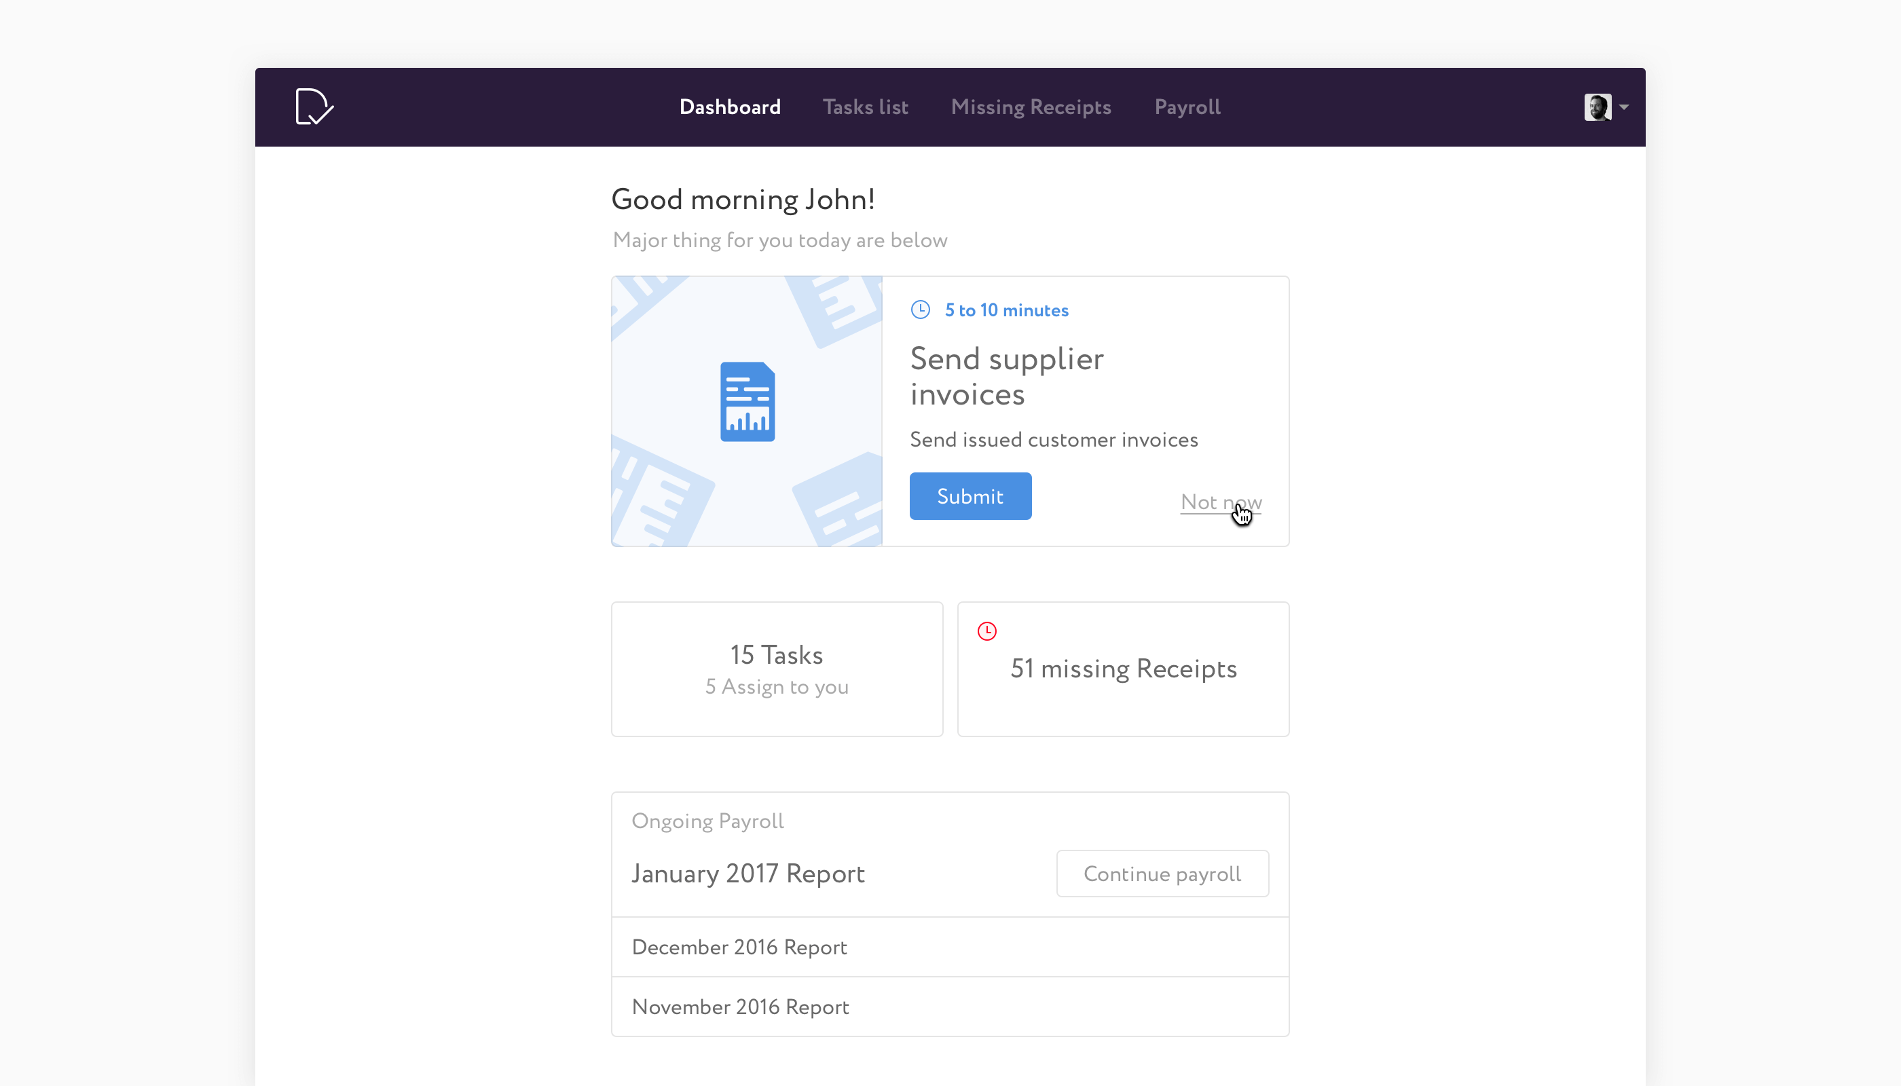Dismiss task with Not now link
Image resolution: width=1901 pixels, height=1086 pixels.
1220,502
